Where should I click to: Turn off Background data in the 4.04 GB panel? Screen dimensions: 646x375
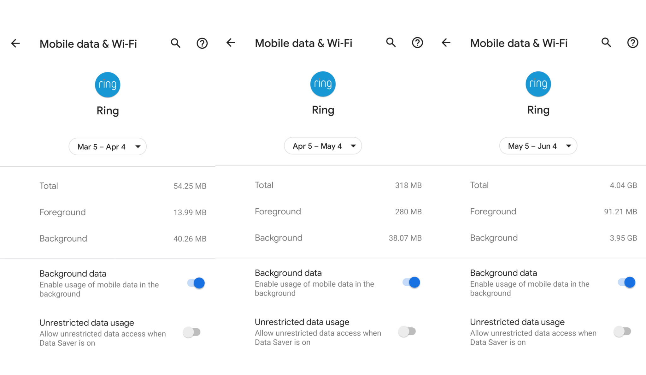coord(626,282)
